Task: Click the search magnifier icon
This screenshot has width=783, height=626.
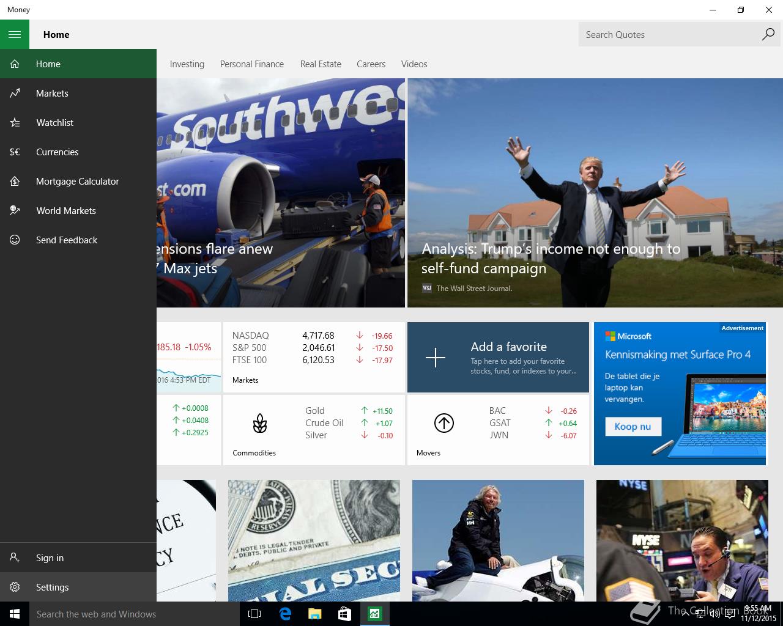Action: coord(768,34)
